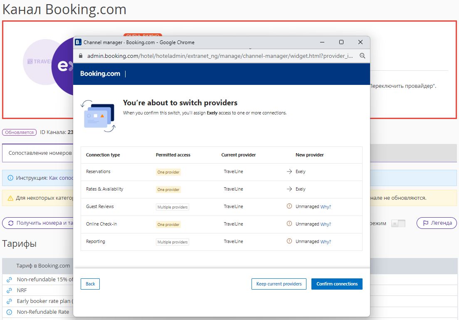Click the lock icon in address bar
The width and height of the screenshot is (459, 320).
(x=81, y=56)
